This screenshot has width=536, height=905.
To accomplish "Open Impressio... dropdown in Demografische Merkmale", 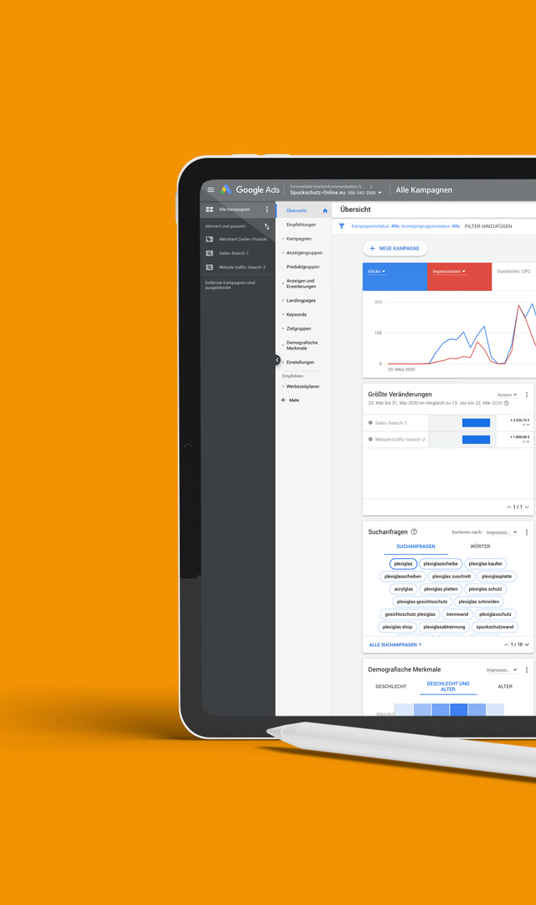I will pos(502,670).
